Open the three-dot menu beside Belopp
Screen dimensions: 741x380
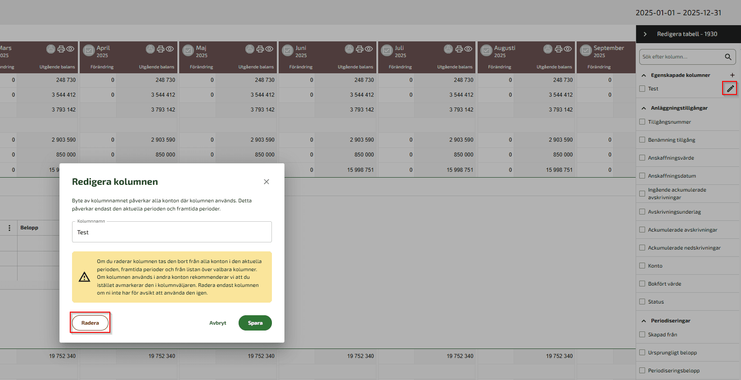point(9,228)
